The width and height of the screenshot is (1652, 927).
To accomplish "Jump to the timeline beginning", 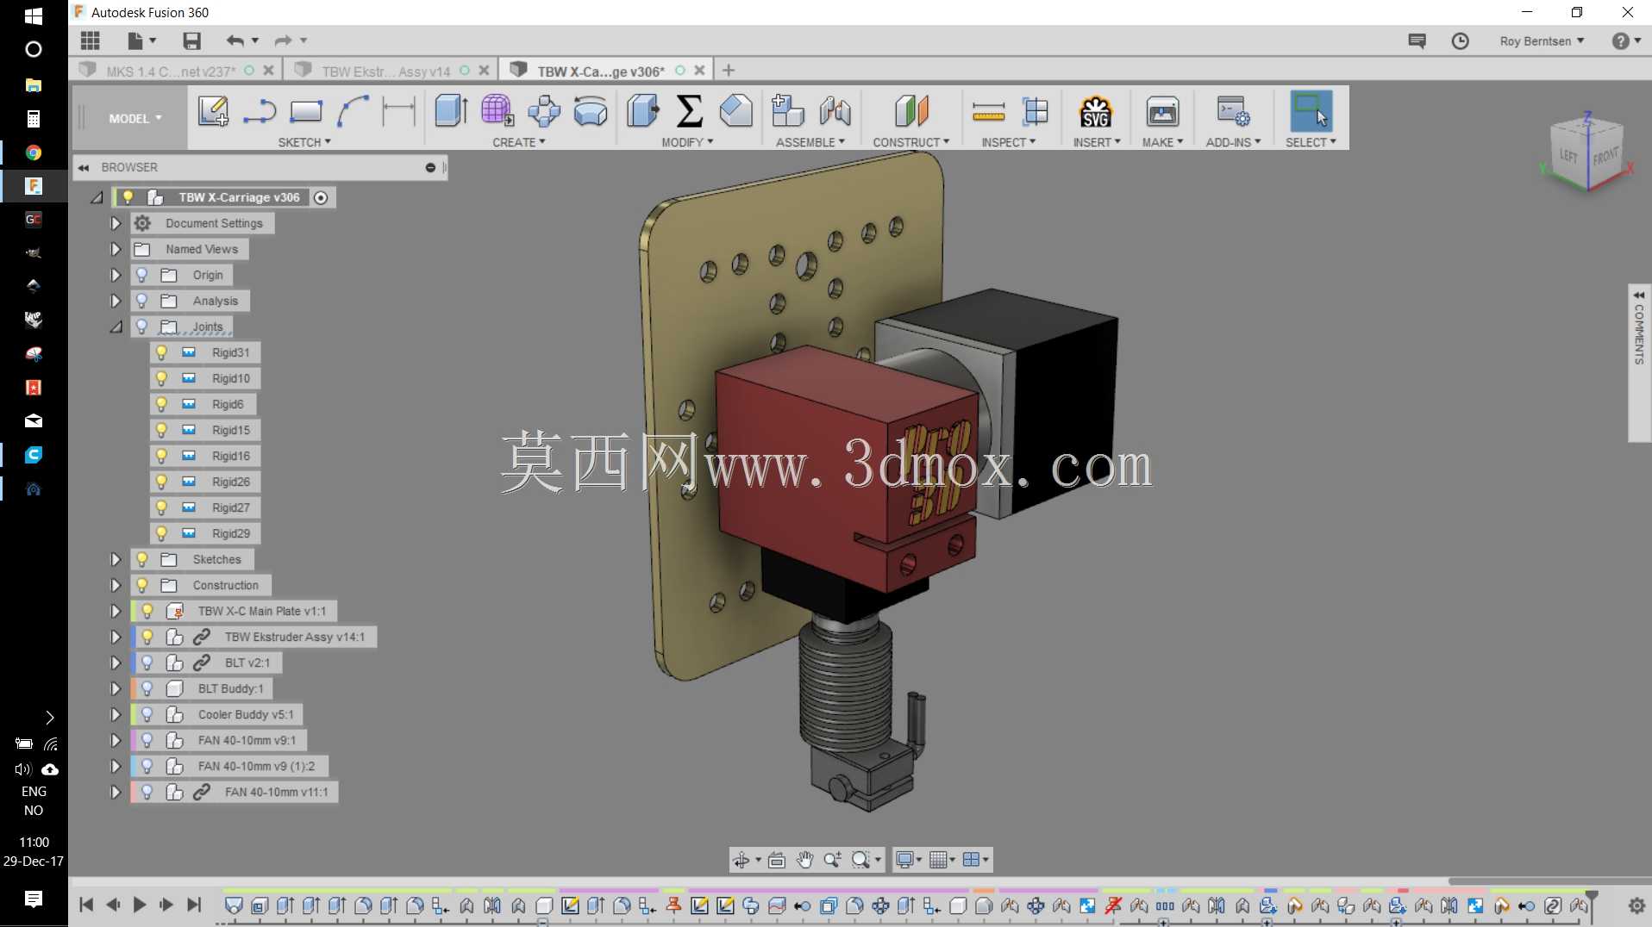I will pos(85,905).
